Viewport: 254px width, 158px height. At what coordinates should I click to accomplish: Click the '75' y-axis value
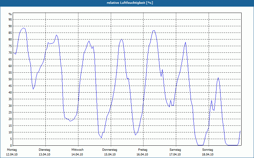coord(10,46)
